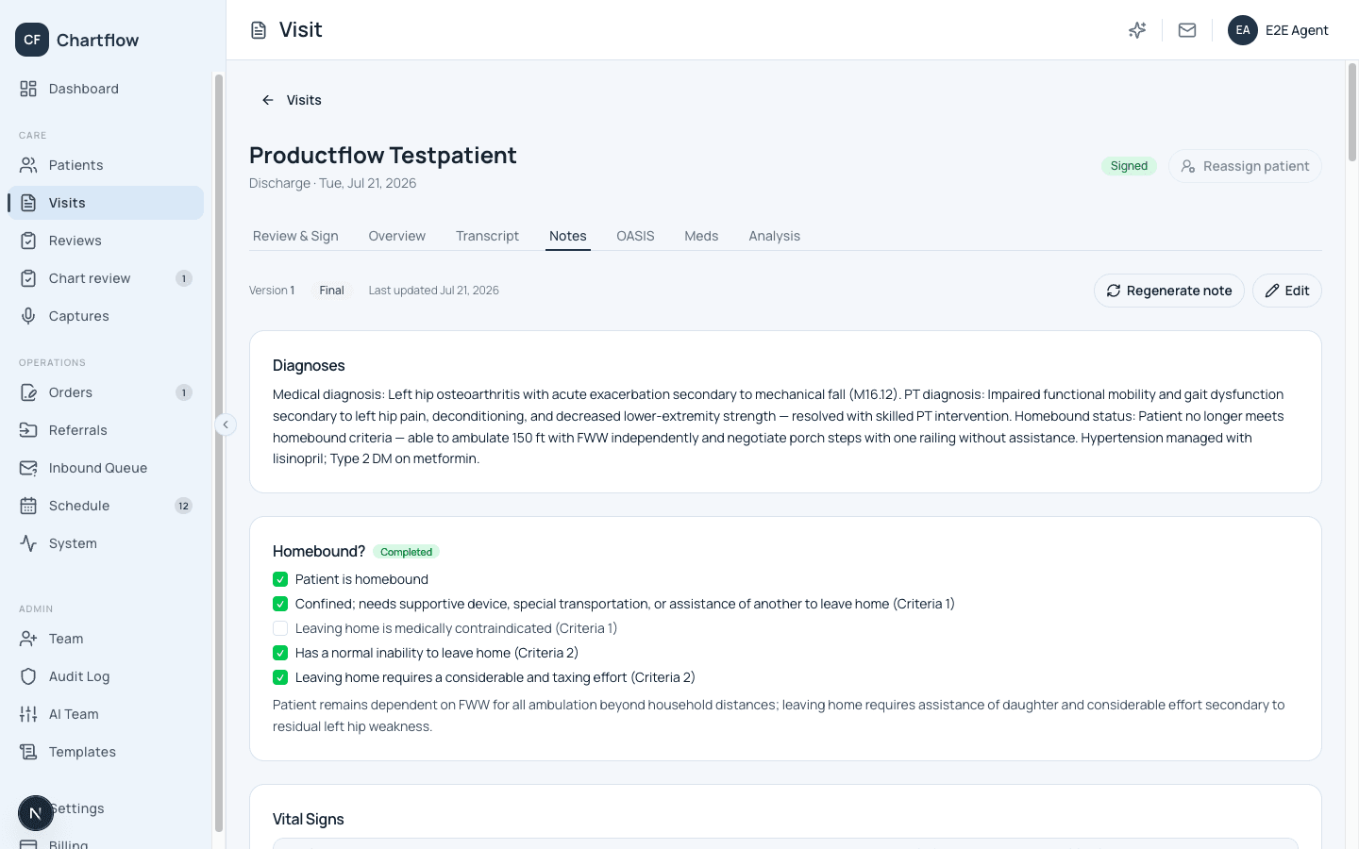Toggle the 'Patient is homebound' checkbox
The width and height of the screenshot is (1359, 849).
(280, 579)
